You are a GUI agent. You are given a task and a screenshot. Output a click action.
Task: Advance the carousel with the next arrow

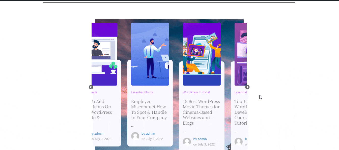[x=247, y=87]
